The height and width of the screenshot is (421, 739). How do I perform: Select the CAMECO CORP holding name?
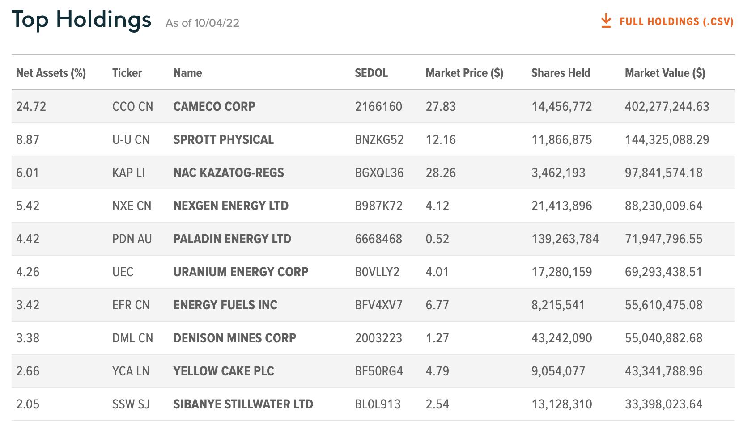tap(214, 106)
